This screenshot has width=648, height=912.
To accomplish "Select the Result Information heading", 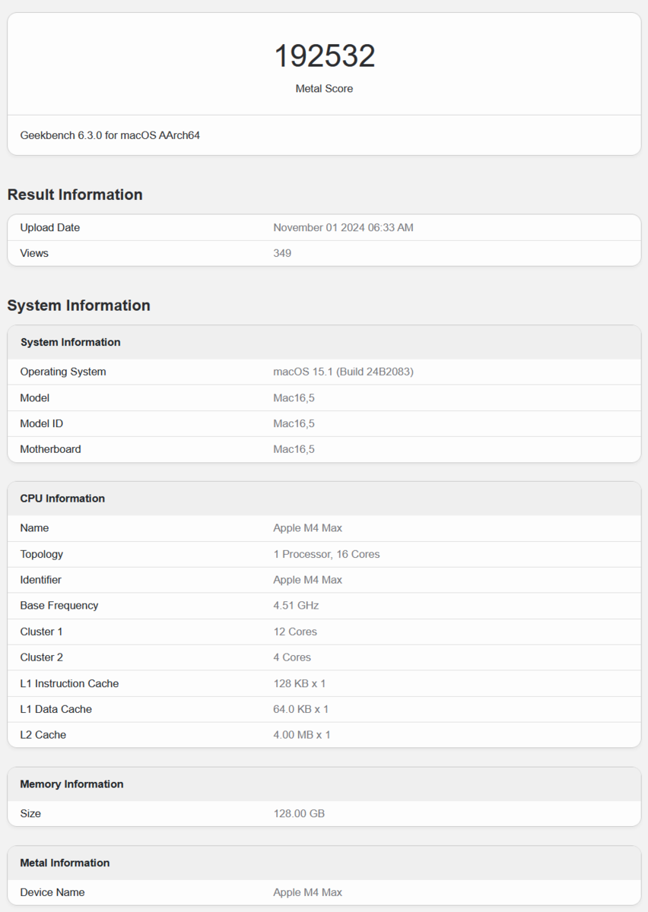I will pyautogui.click(x=75, y=195).
